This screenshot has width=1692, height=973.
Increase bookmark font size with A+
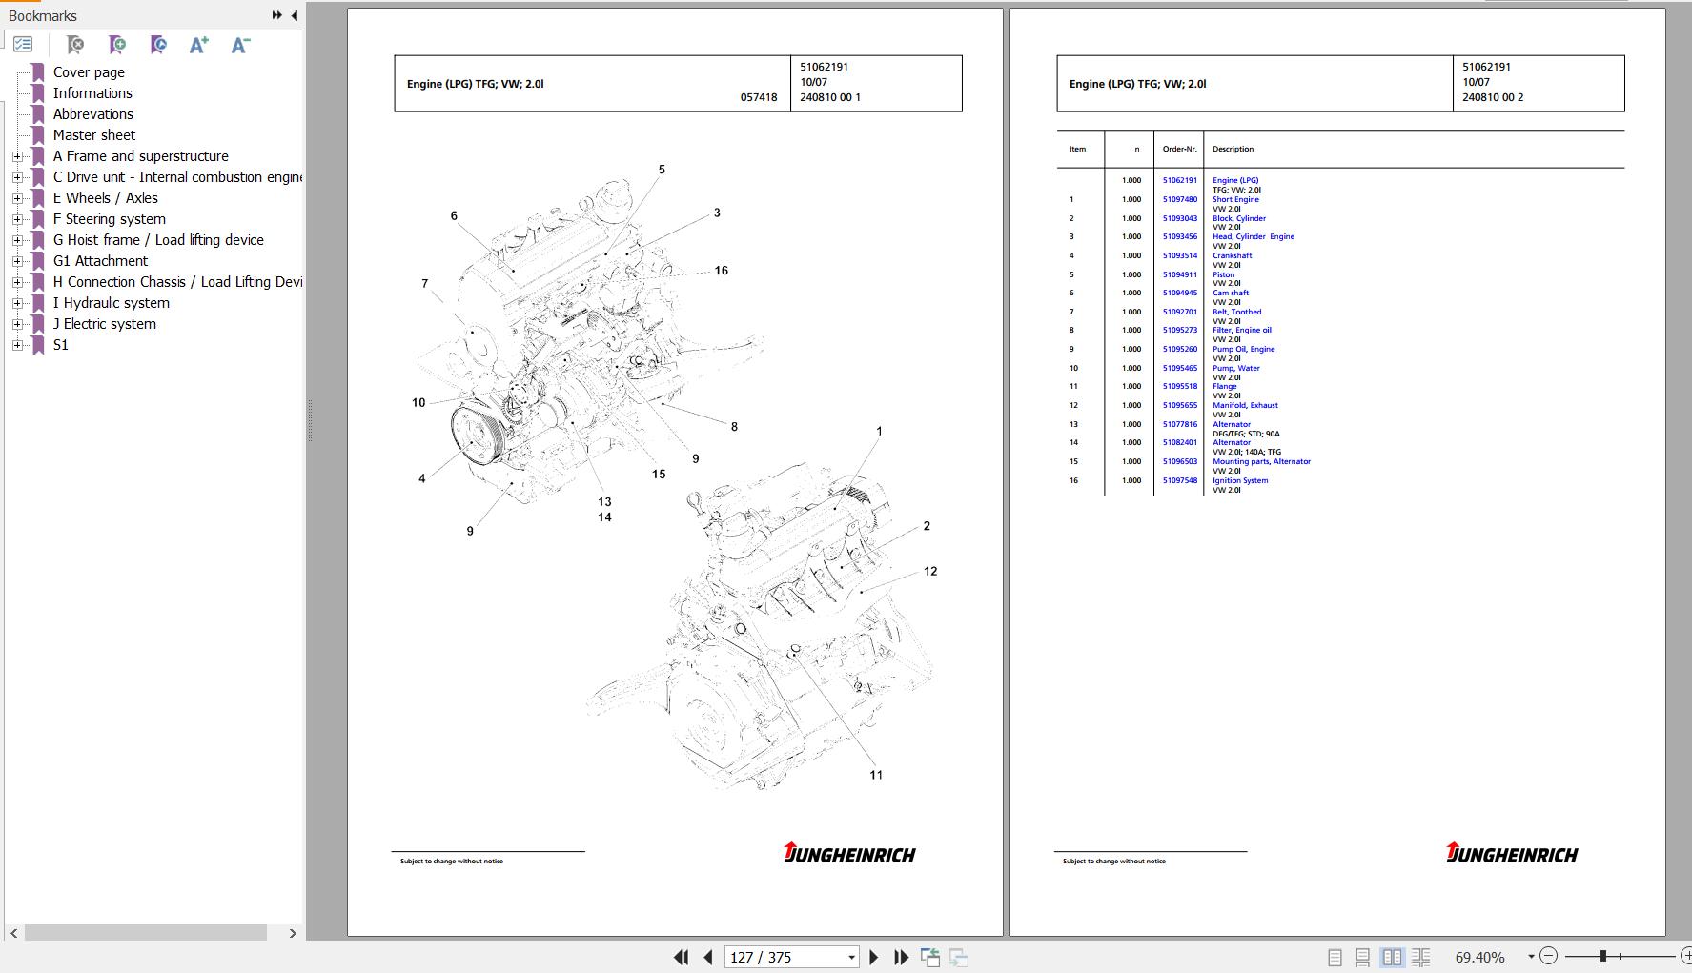pyautogui.click(x=198, y=44)
